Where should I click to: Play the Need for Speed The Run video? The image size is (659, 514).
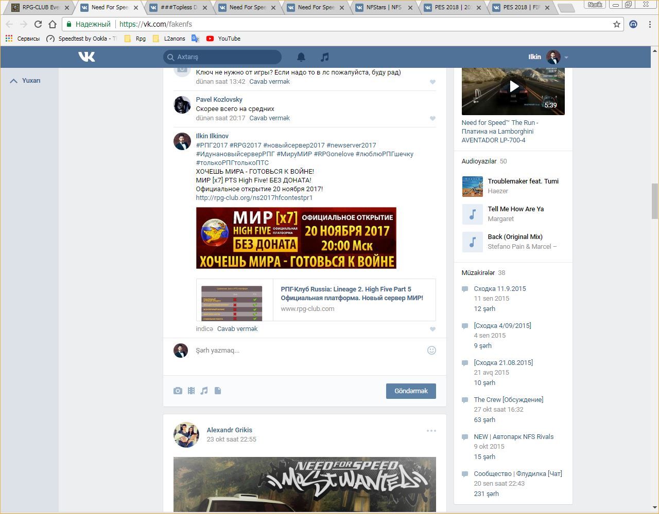(513, 87)
